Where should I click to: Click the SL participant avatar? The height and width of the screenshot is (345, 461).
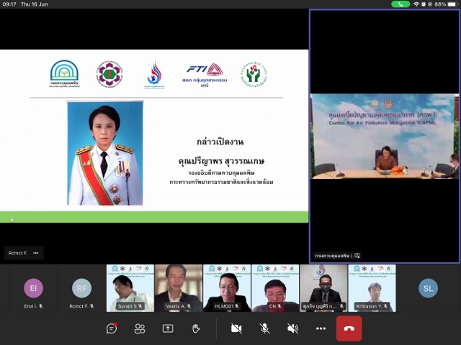(429, 288)
